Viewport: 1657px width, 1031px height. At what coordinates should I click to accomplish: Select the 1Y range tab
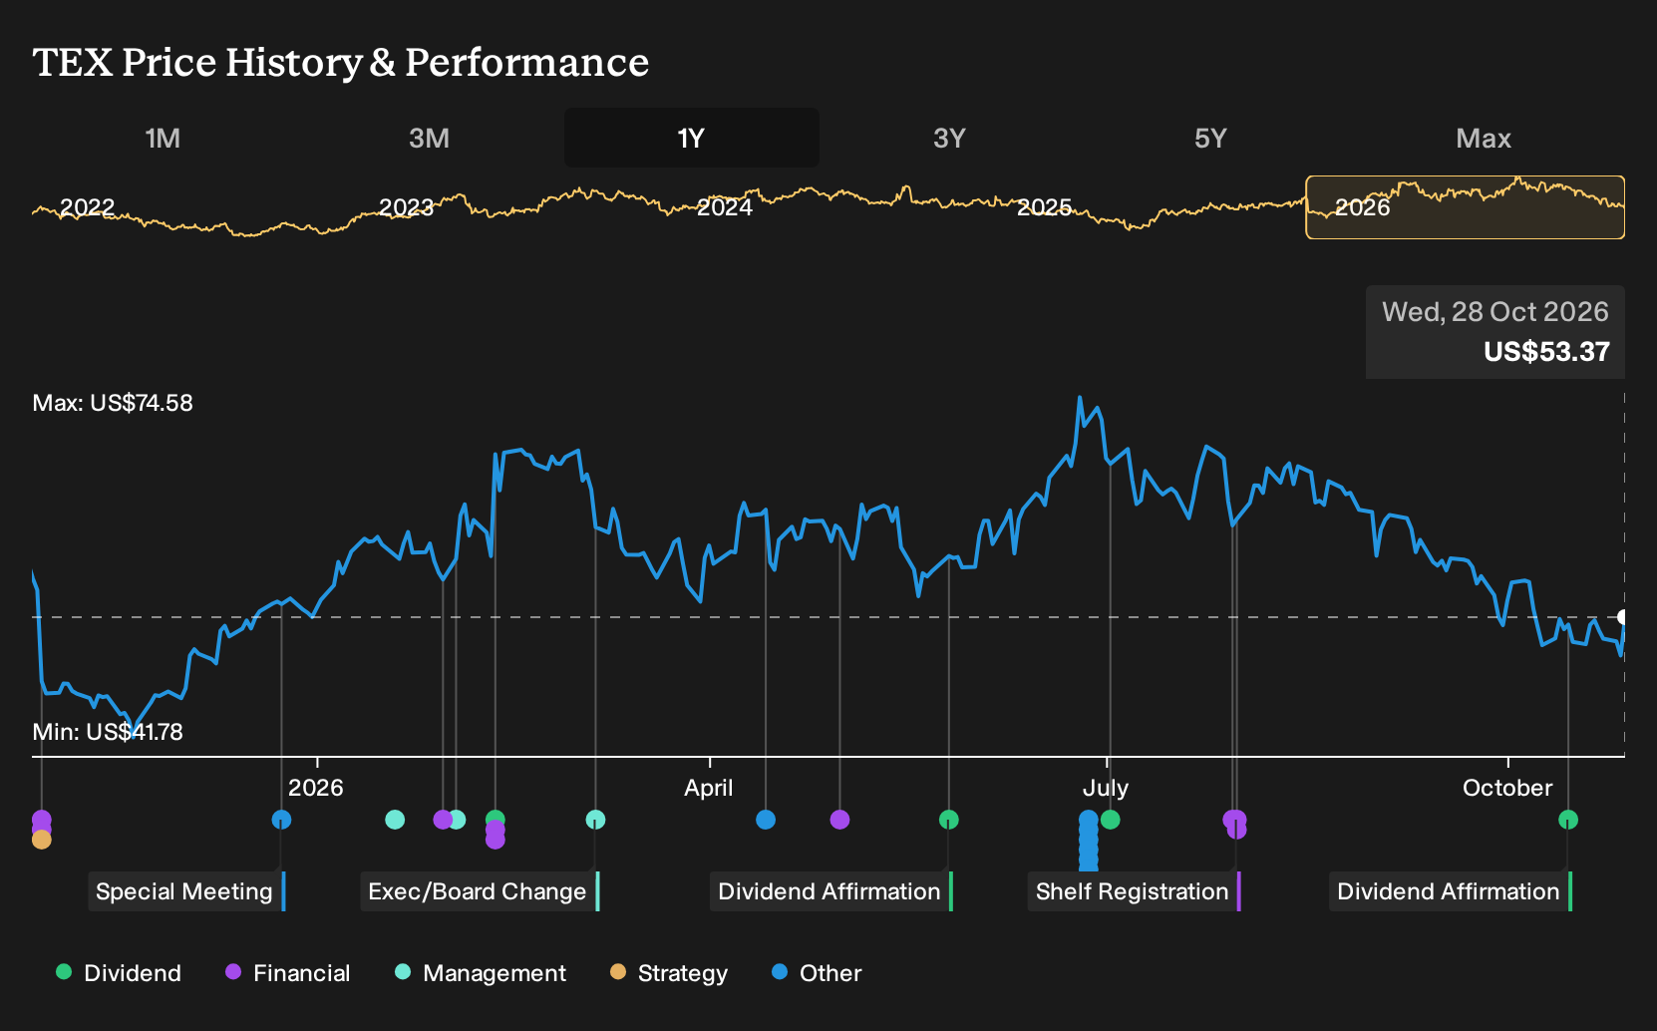point(692,138)
